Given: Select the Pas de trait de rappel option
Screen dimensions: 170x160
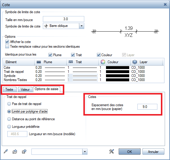Looking at the screenshot, I should 9,104.
